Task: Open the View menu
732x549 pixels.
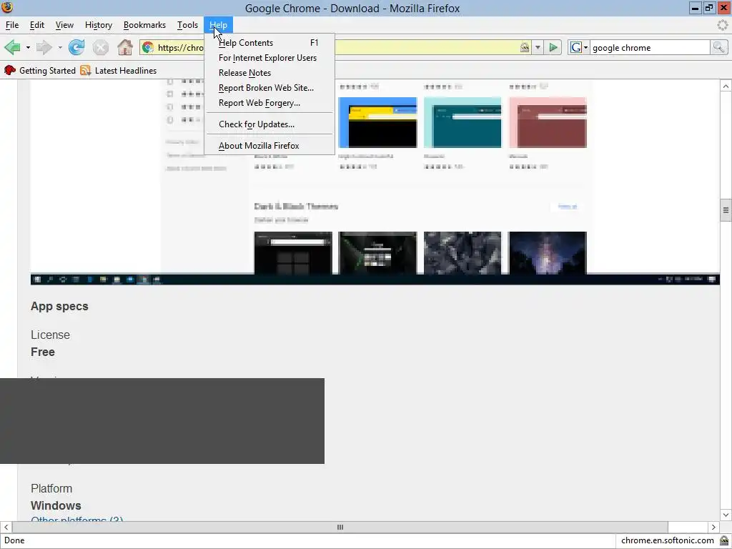Action: pyautogui.click(x=64, y=25)
